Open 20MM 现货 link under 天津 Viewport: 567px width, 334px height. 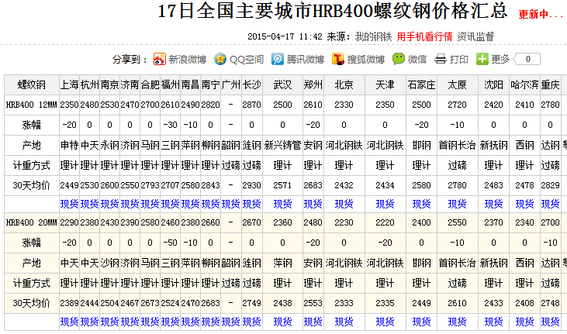click(385, 322)
